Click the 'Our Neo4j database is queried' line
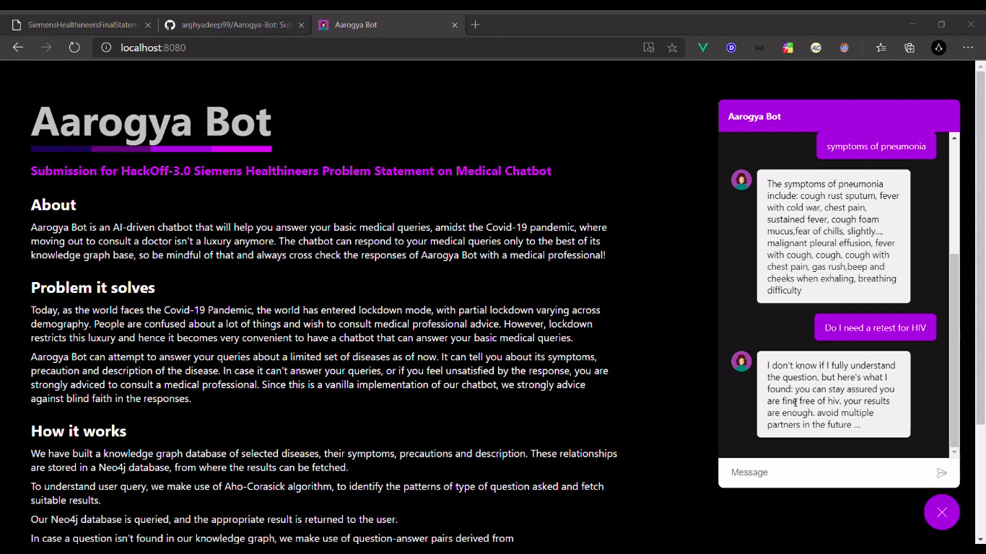986x554 pixels. pyautogui.click(x=214, y=519)
